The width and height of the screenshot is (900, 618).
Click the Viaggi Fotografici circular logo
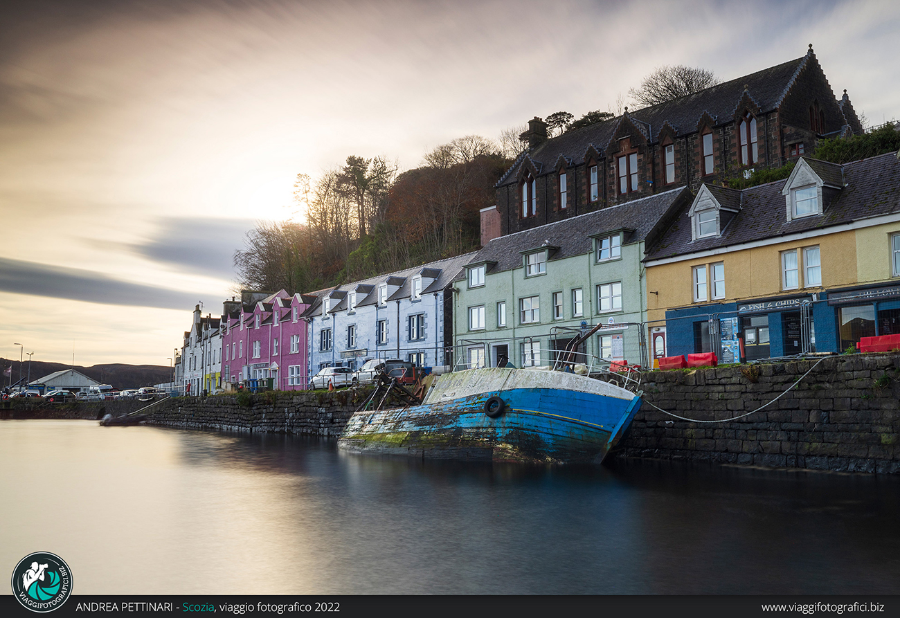(42, 581)
